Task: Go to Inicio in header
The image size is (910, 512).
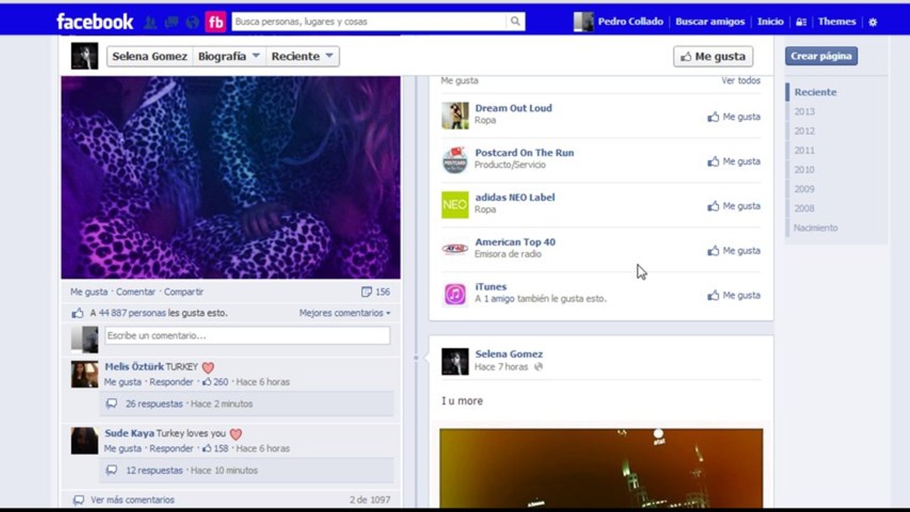Action: [x=771, y=22]
